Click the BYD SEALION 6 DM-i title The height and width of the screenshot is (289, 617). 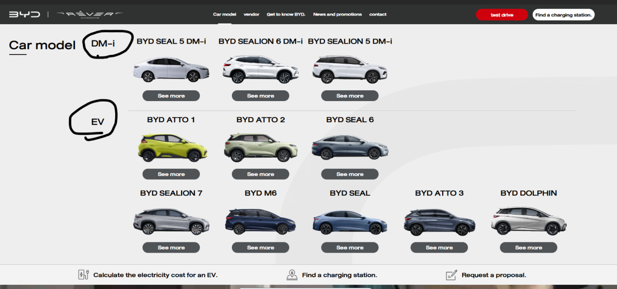261,41
